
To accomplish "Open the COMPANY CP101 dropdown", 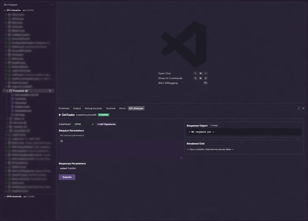I will pyautogui.click(x=84, y=124).
